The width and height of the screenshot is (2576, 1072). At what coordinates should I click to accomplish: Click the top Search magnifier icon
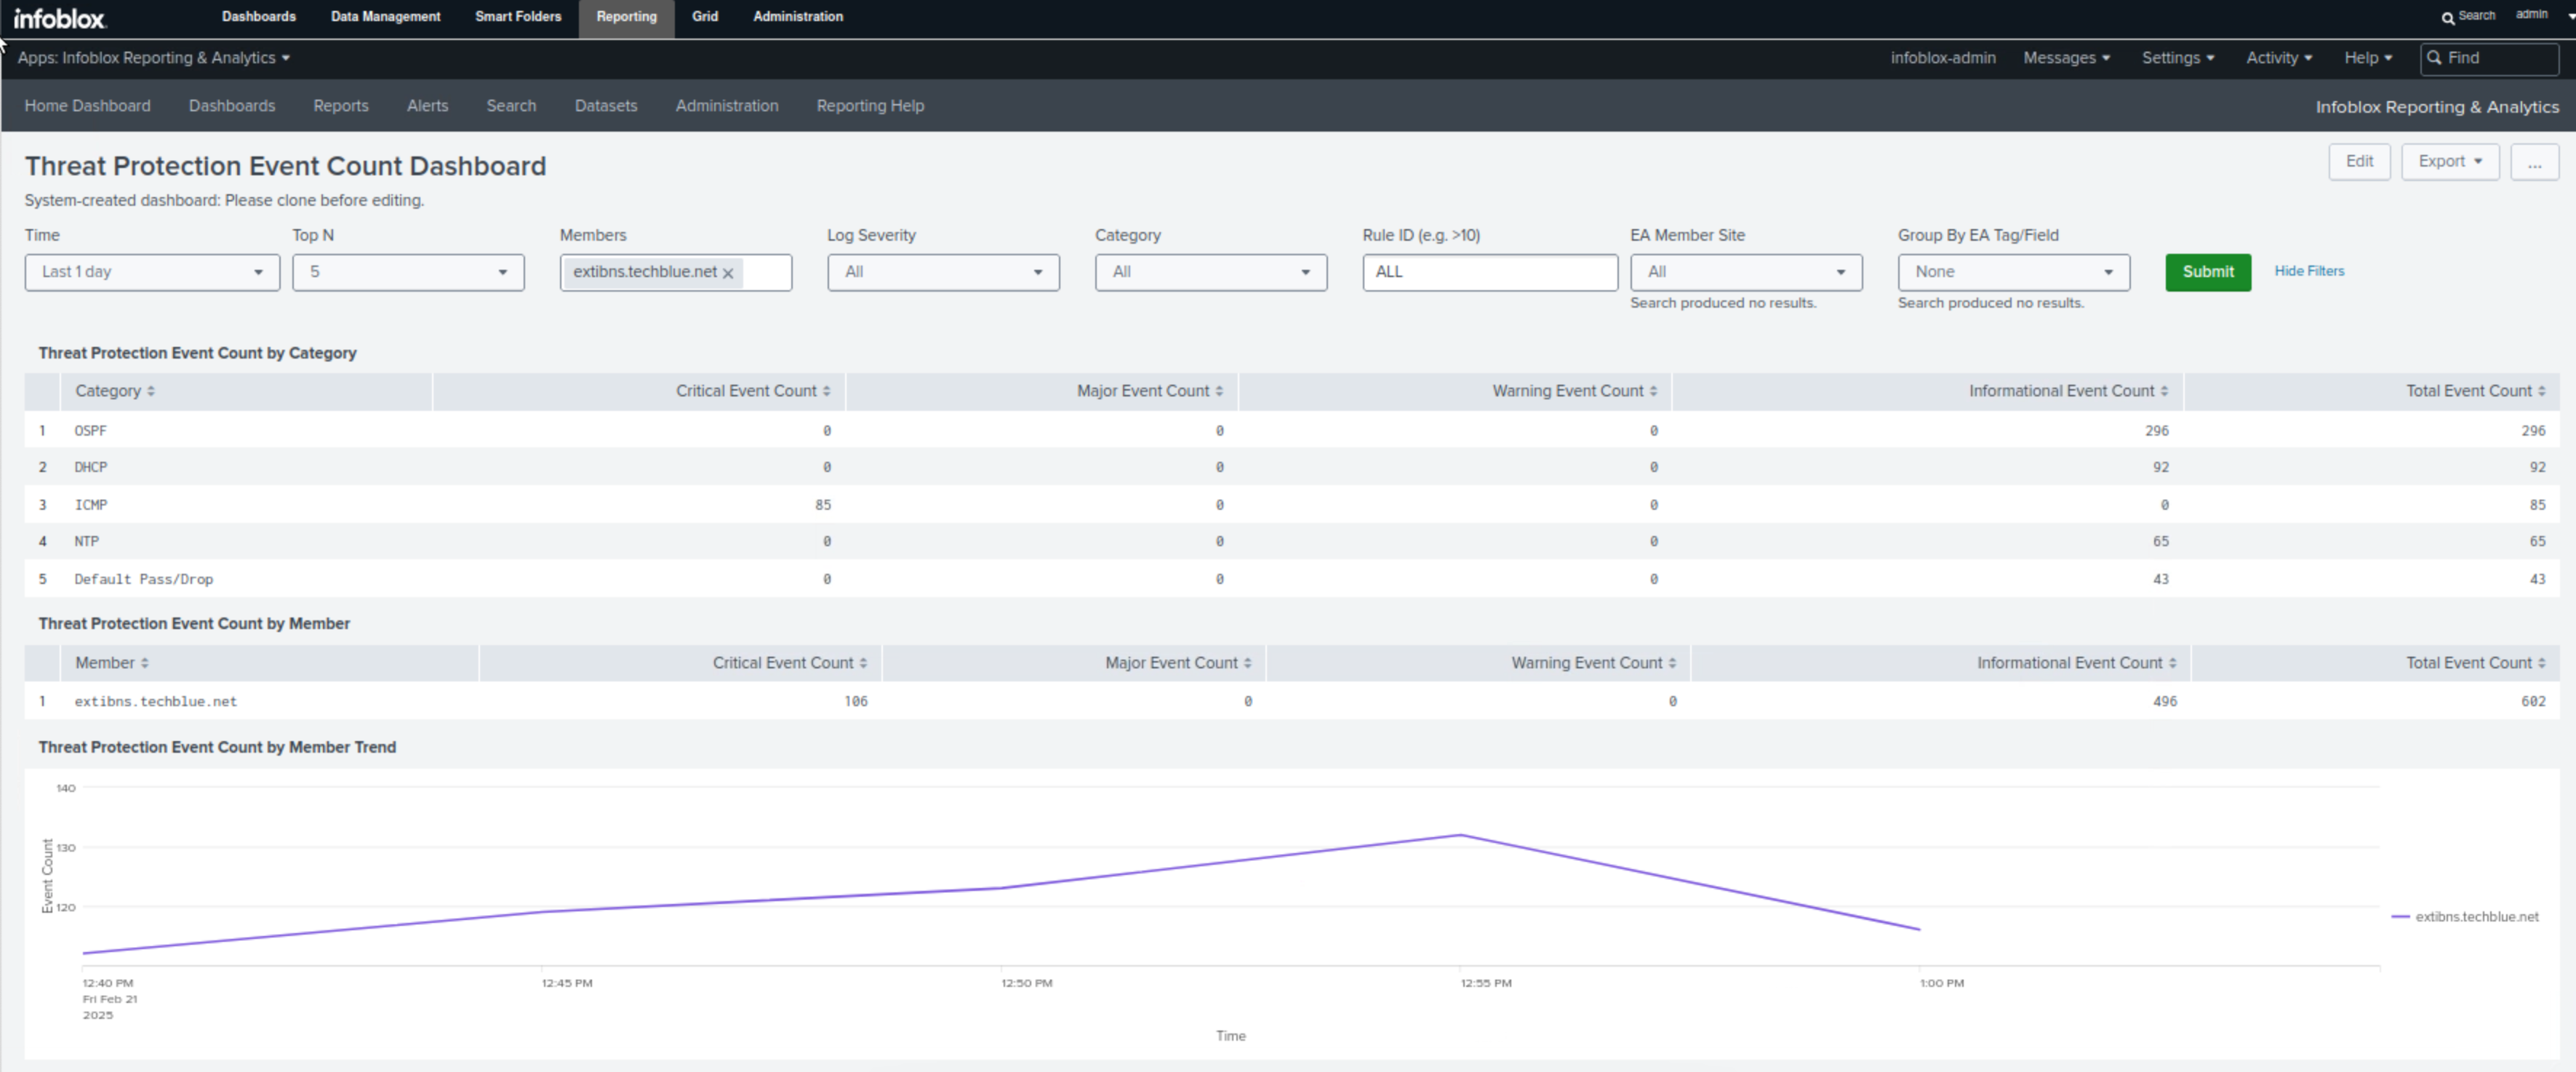2447,17
